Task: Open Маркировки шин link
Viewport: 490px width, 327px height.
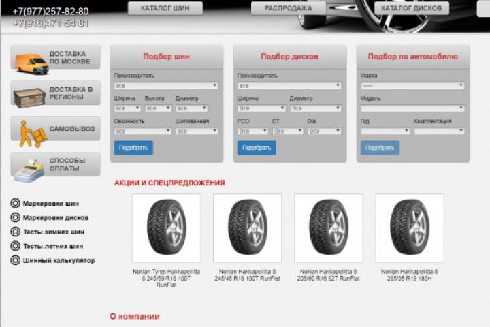Action: click(x=50, y=204)
